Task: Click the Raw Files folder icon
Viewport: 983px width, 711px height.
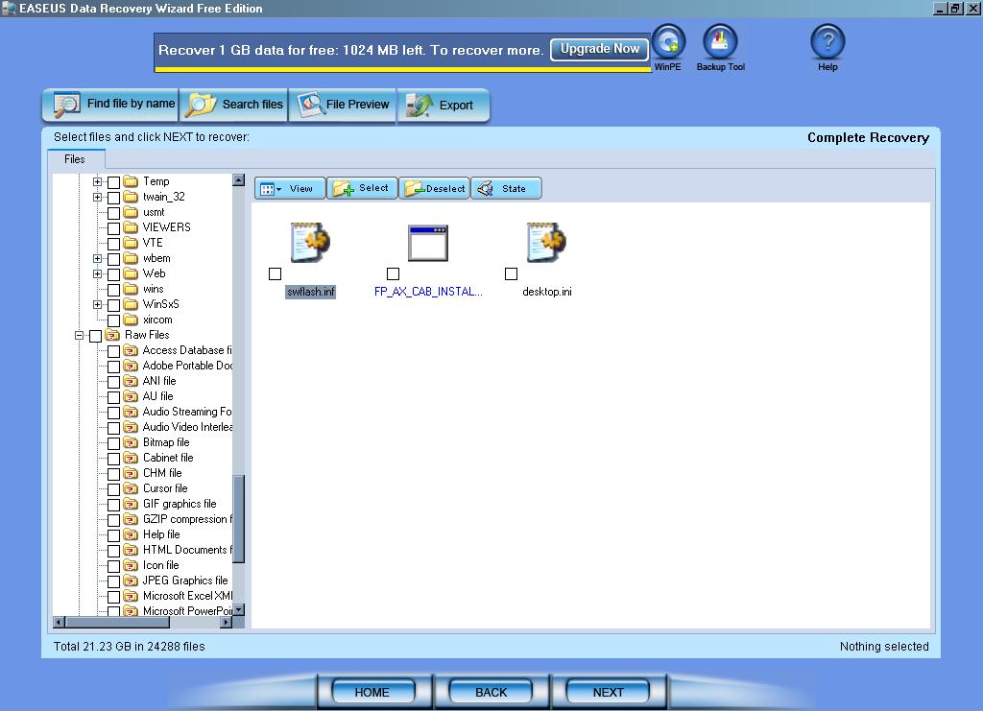Action: pyautogui.click(x=113, y=335)
